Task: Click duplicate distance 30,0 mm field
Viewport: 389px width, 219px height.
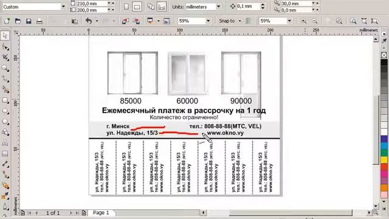Action: (x=296, y=4)
